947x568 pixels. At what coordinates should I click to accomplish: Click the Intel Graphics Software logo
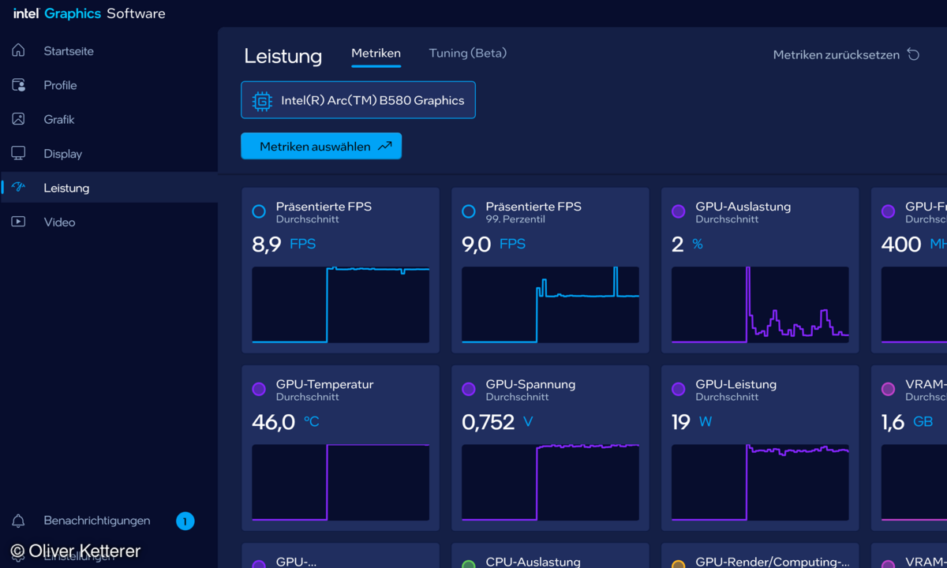point(89,13)
